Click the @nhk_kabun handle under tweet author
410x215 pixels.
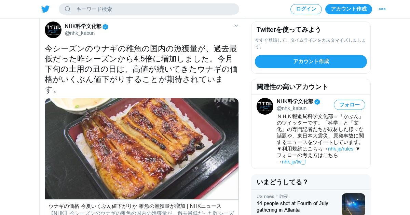click(x=80, y=33)
